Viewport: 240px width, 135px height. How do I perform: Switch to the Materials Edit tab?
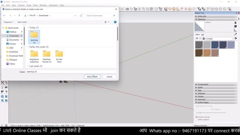[202, 35]
